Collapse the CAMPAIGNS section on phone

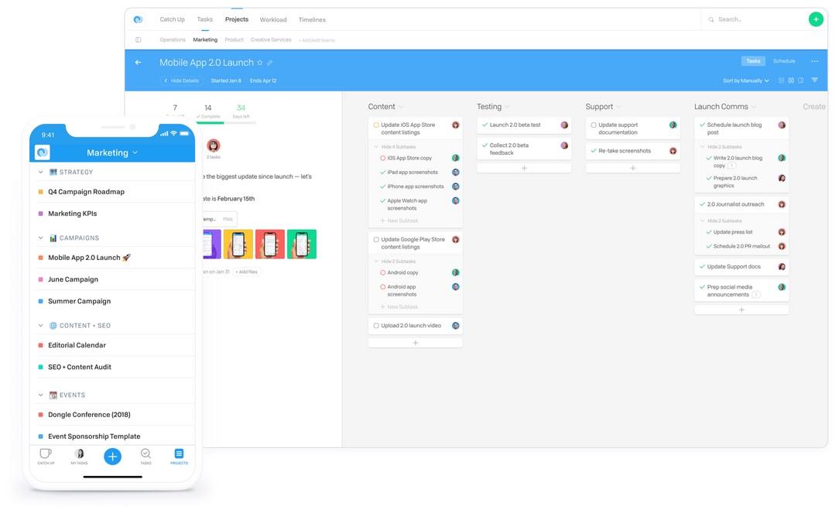pyautogui.click(x=41, y=238)
